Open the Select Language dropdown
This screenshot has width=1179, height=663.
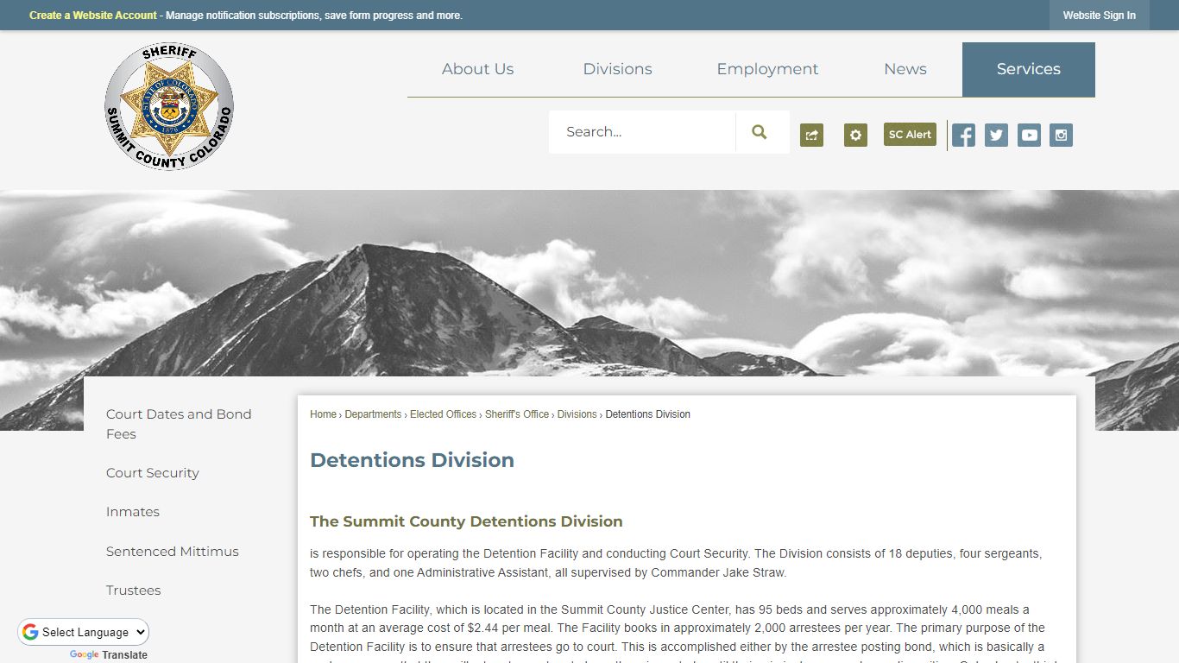(x=83, y=632)
